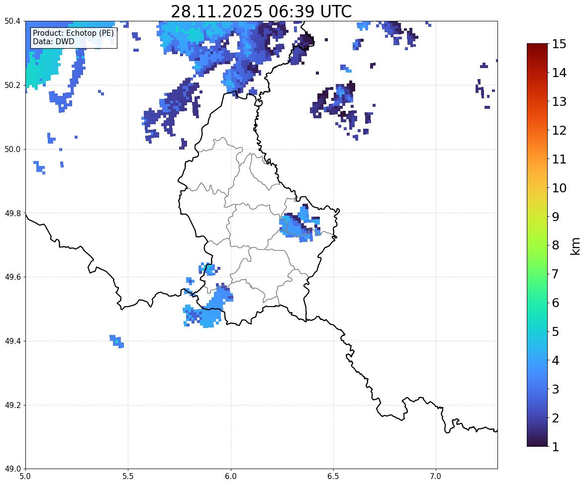This screenshot has width=586, height=485.
Task: Click the latitude tick label 49.4
Action: point(12,341)
